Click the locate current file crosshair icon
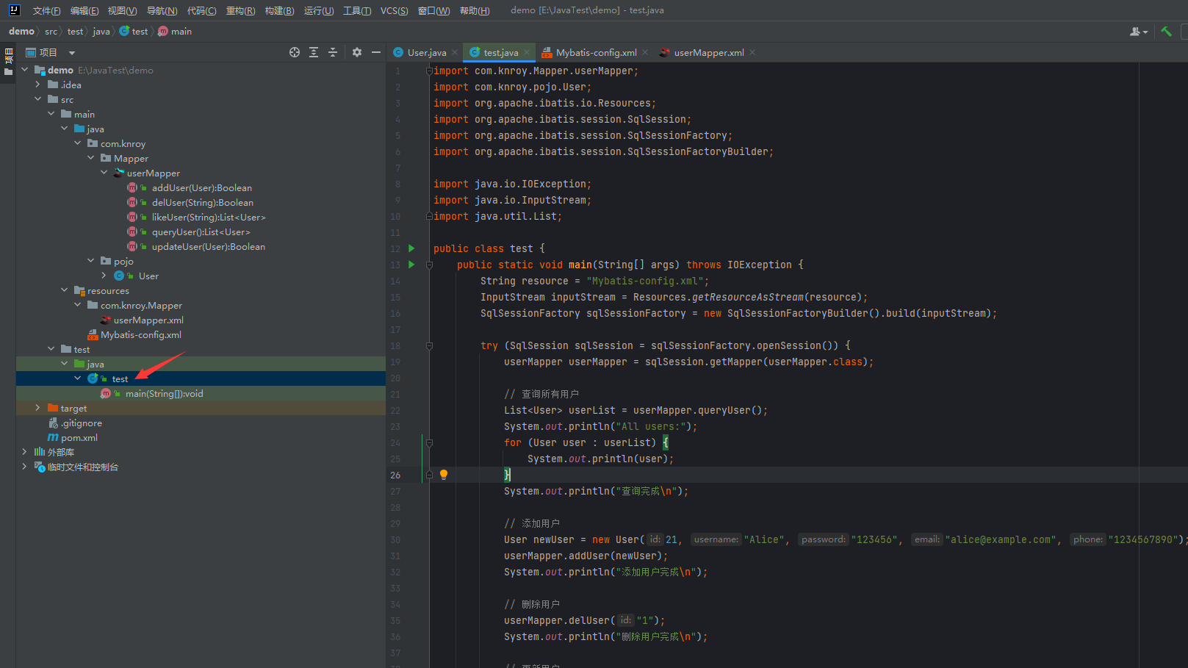The width and height of the screenshot is (1188, 668). pyautogui.click(x=295, y=52)
